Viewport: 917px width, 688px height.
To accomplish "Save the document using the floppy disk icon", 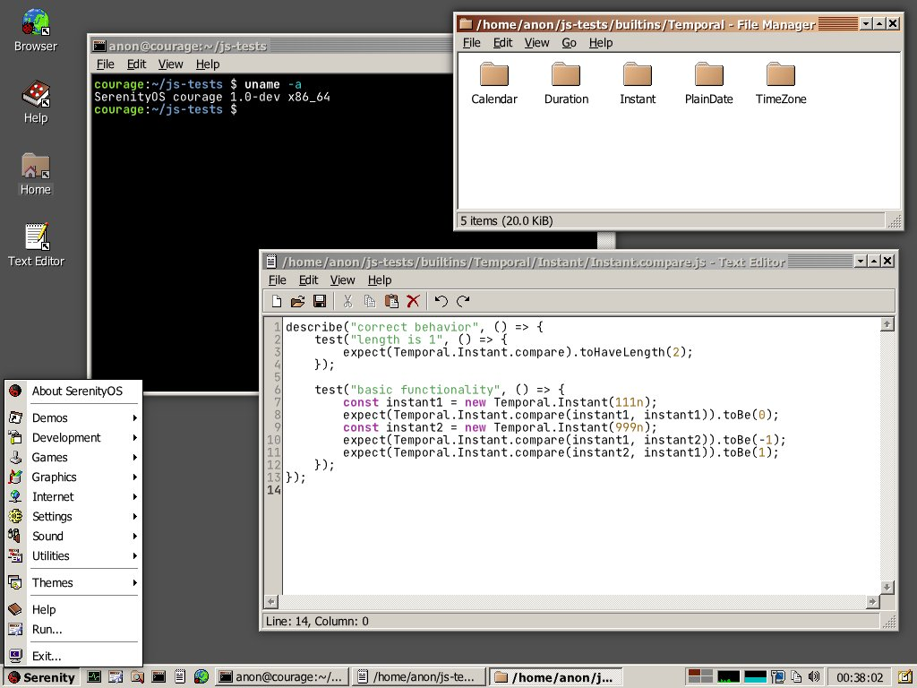I will (319, 302).
